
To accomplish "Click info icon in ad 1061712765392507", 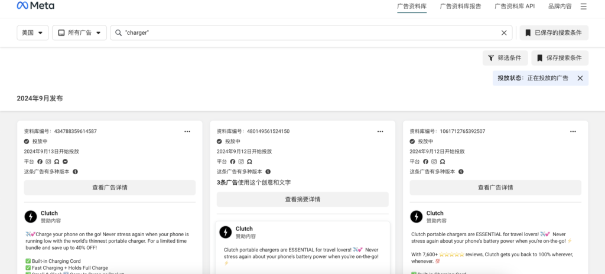I will coord(461,172).
